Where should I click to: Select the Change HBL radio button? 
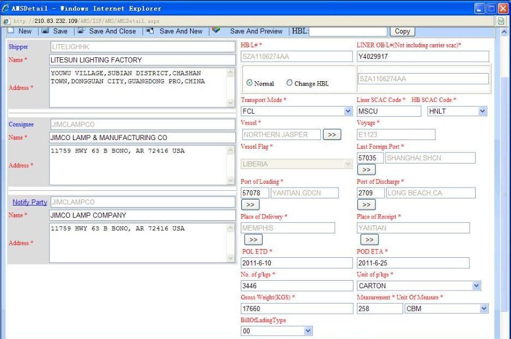pos(289,83)
